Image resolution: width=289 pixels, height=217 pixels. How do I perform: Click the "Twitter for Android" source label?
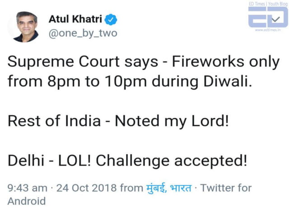click(226, 188)
